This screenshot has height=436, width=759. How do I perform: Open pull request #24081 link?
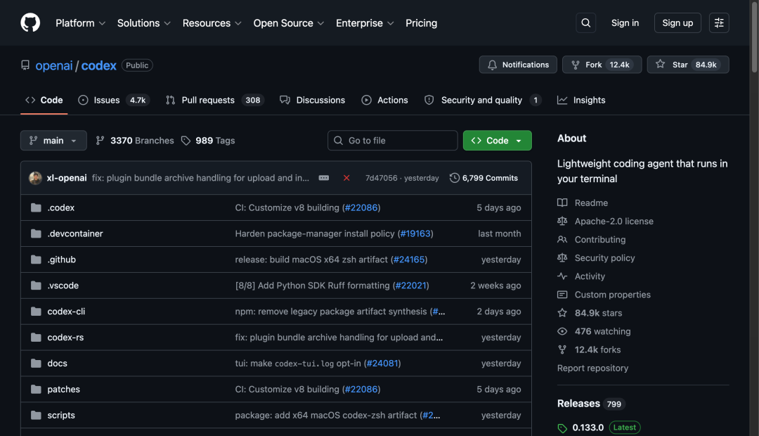coord(382,364)
